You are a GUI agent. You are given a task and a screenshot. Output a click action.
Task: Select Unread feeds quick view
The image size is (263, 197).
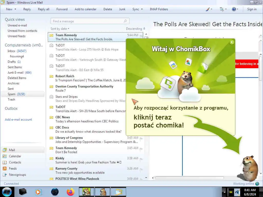click(17, 36)
